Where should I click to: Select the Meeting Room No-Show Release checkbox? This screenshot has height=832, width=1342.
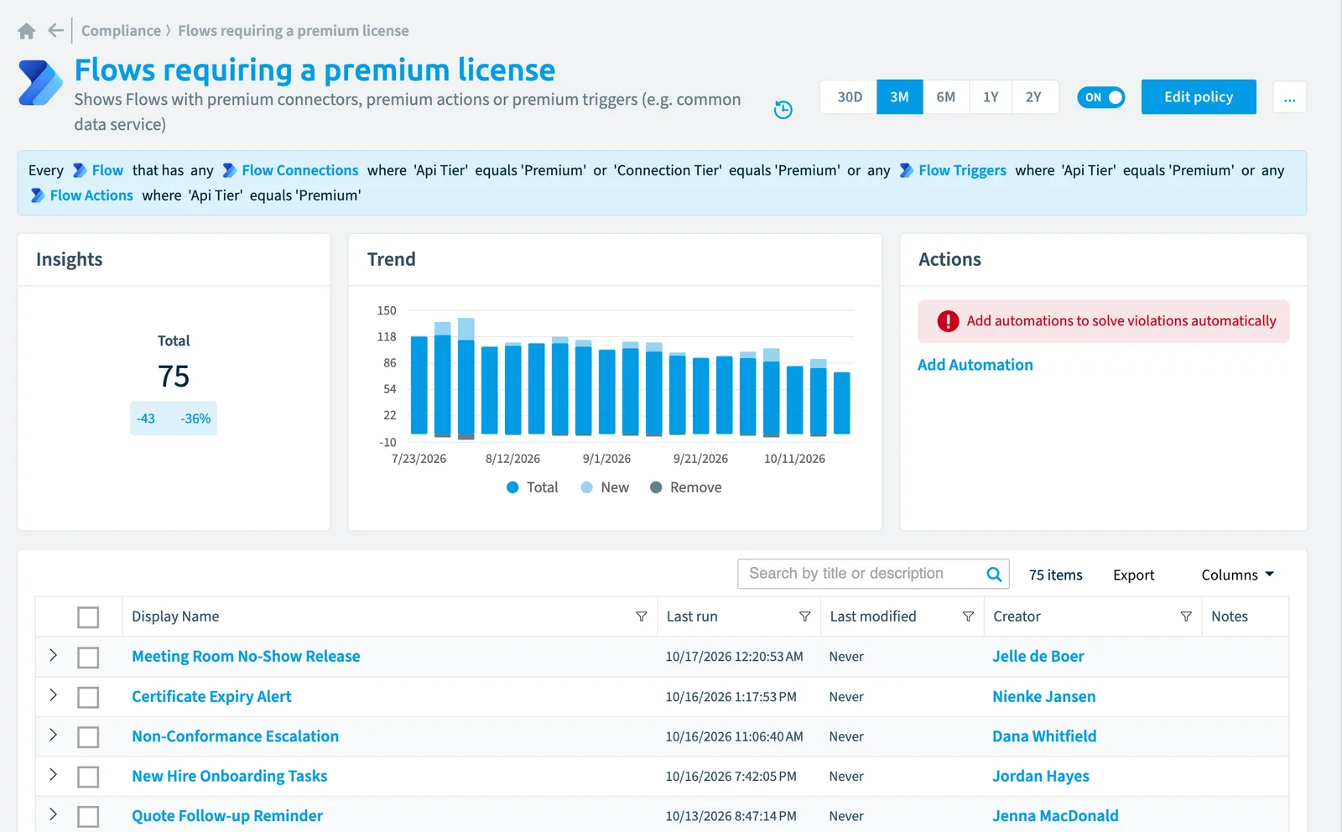(88, 658)
